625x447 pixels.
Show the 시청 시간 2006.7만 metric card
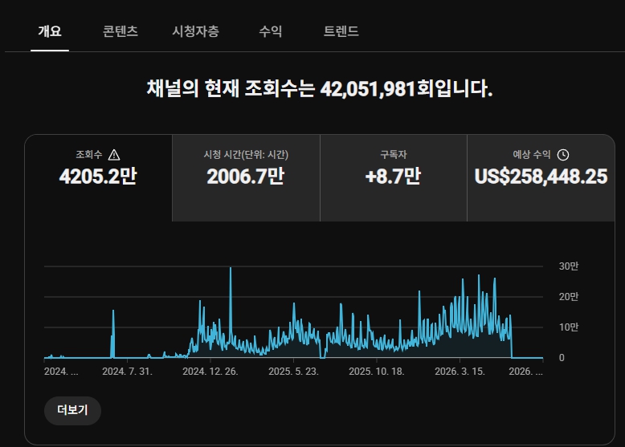(246, 178)
